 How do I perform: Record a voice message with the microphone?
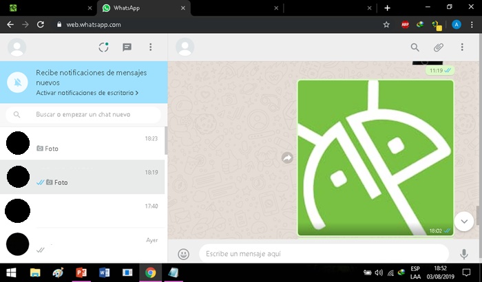click(x=464, y=254)
